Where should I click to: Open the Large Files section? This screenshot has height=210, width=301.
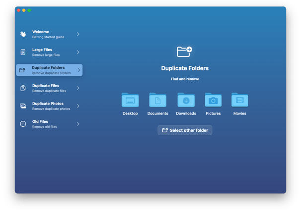(x=49, y=52)
